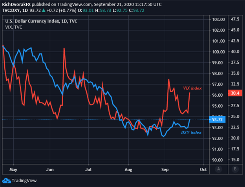Click the 97.00 price axis value
Image resolution: width=245 pixels, height=187 pixels.
pyautogui.click(x=218, y=84)
